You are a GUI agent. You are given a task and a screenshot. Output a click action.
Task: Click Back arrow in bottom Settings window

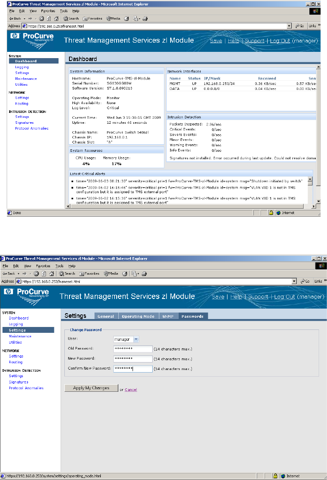click(x=9, y=274)
